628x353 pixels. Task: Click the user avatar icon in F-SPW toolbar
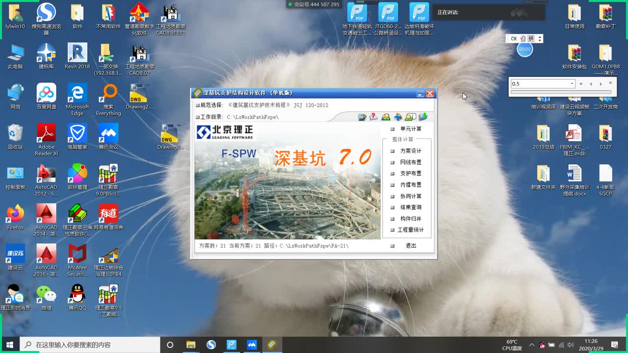(x=386, y=117)
